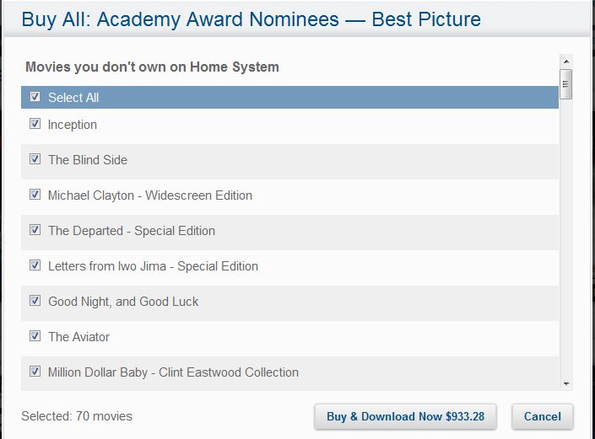
Task: Deselect Good Night, and Good Luck checkbox
Action: [35, 300]
